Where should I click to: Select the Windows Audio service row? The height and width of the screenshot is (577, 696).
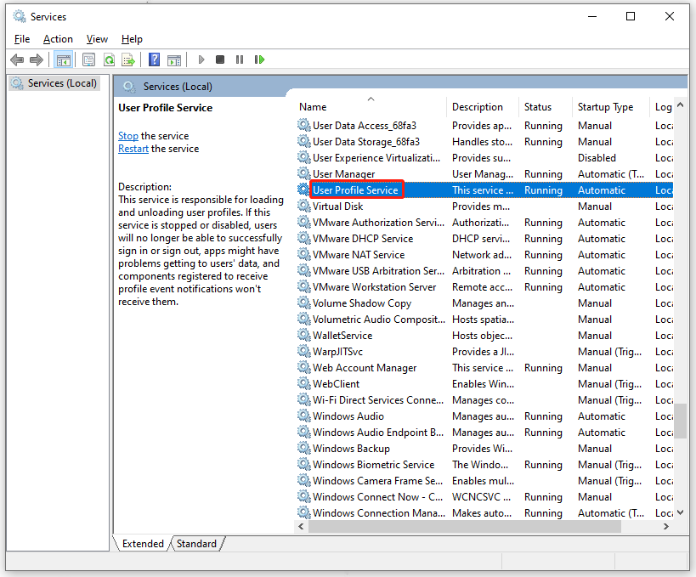348,416
